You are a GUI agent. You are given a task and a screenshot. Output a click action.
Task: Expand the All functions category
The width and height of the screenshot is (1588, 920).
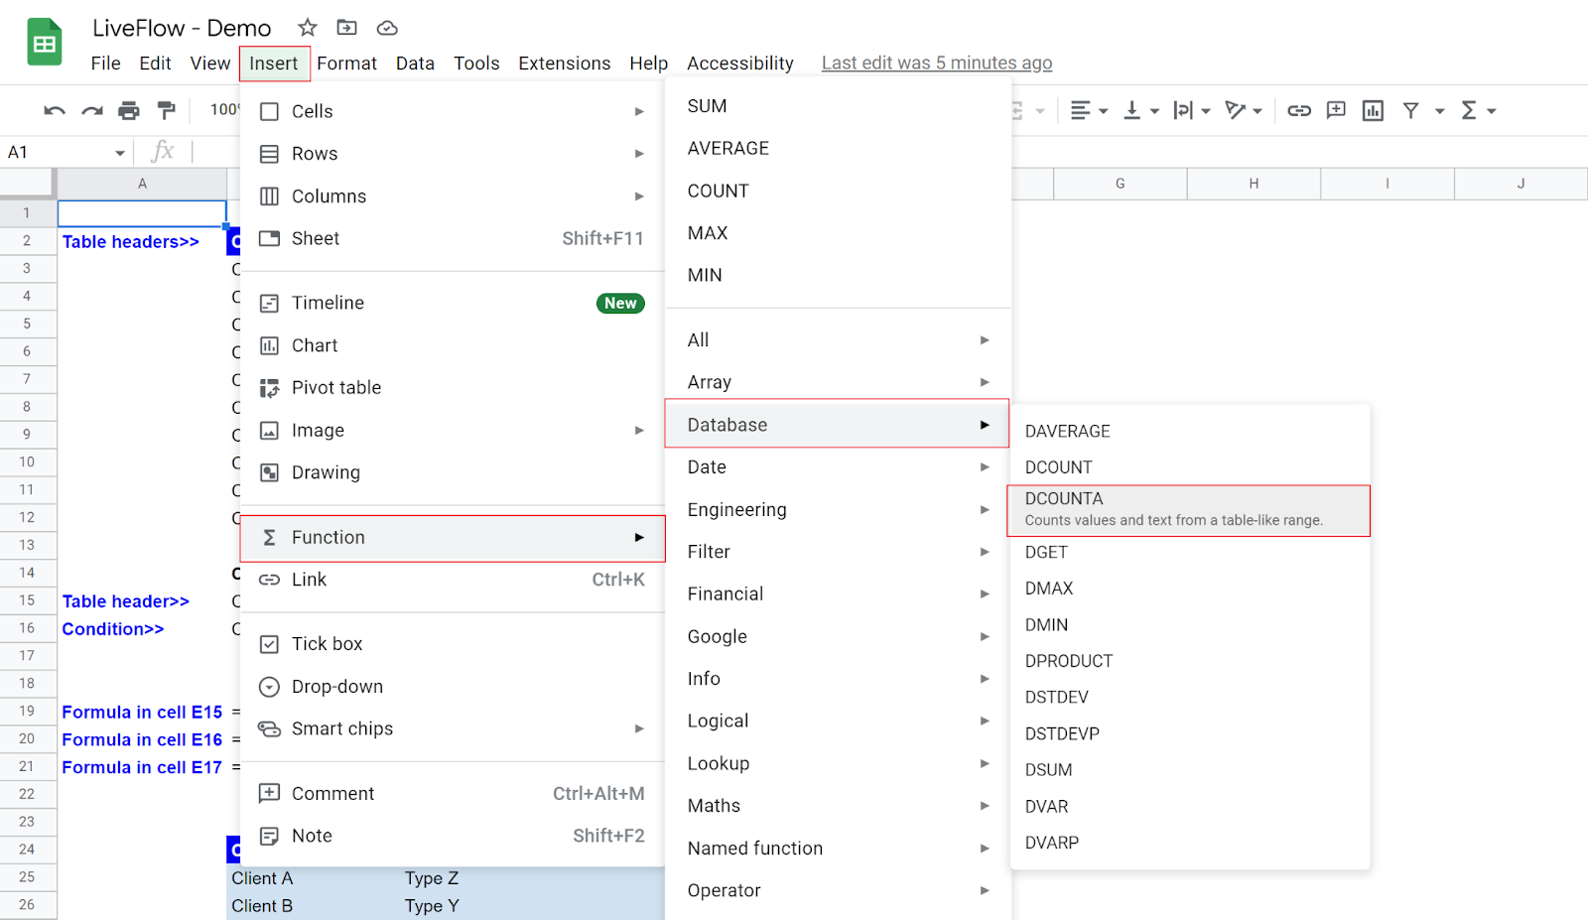pos(838,340)
